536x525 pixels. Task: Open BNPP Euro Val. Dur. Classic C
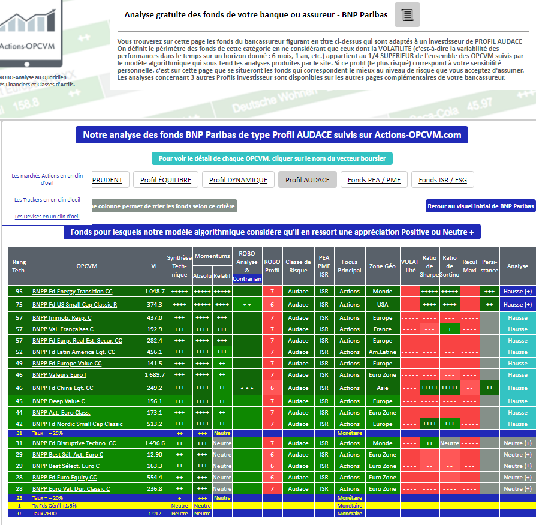coord(71,489)
